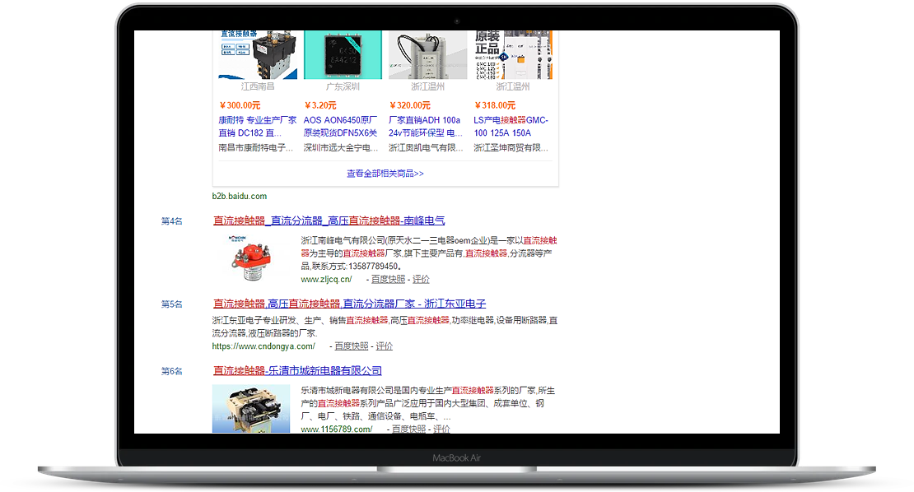Viewport: 914px width, 492px height.
Task: Select the ¥300.00元 price
Action: tap(240, 105)
